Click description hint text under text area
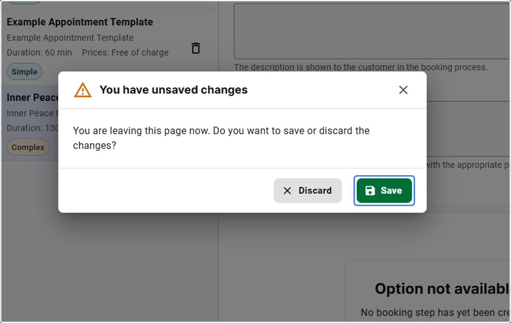Image resolution: width=511 pixels, height=323 pixels. click(361, 67)
